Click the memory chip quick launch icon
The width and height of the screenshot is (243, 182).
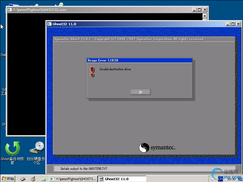23,179
